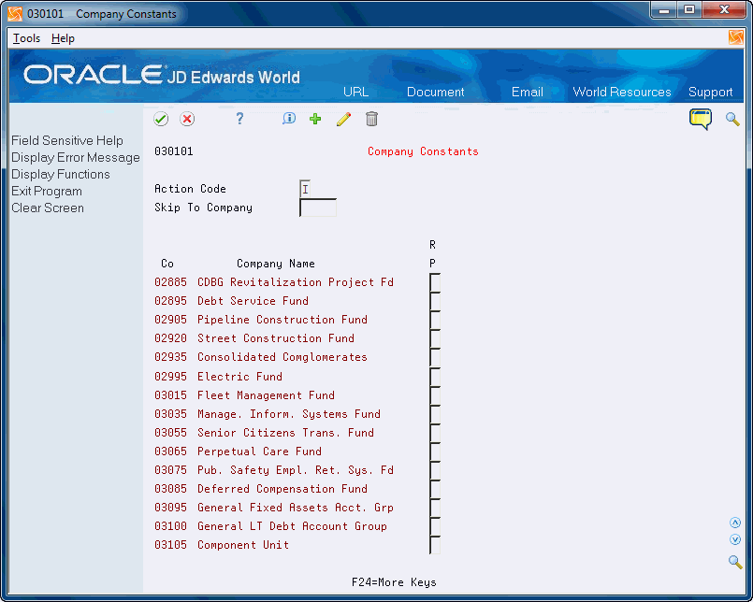Click the red Company Constants heading
This screenshot has width=753, height=602.
423,151
